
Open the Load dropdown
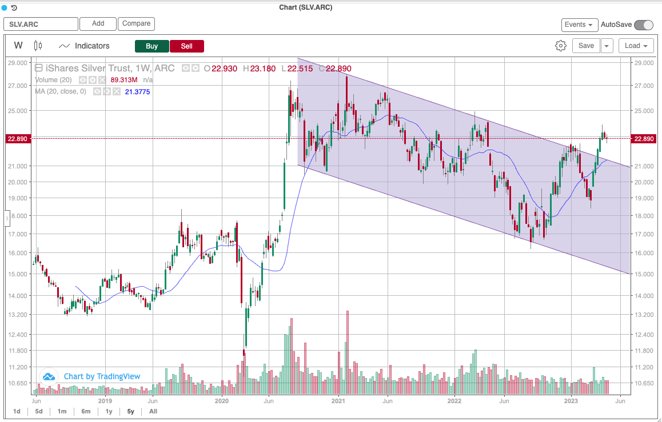click(x=636, y=46)
